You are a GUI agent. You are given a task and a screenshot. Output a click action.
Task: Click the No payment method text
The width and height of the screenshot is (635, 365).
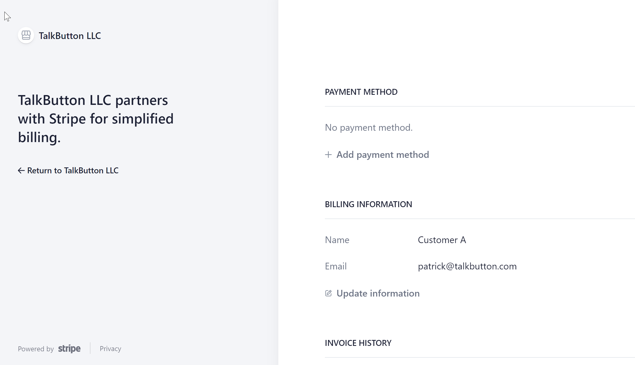click(x=369, y=128)
